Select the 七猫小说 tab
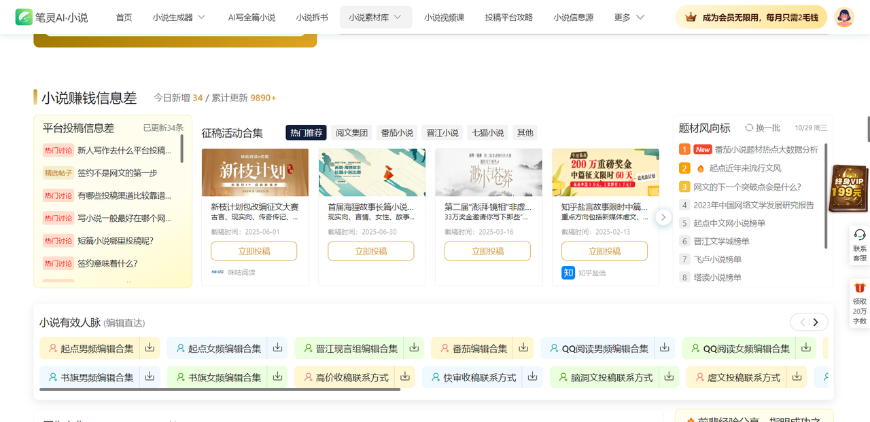This screenshot has height=422, width=870. point(488,132)
